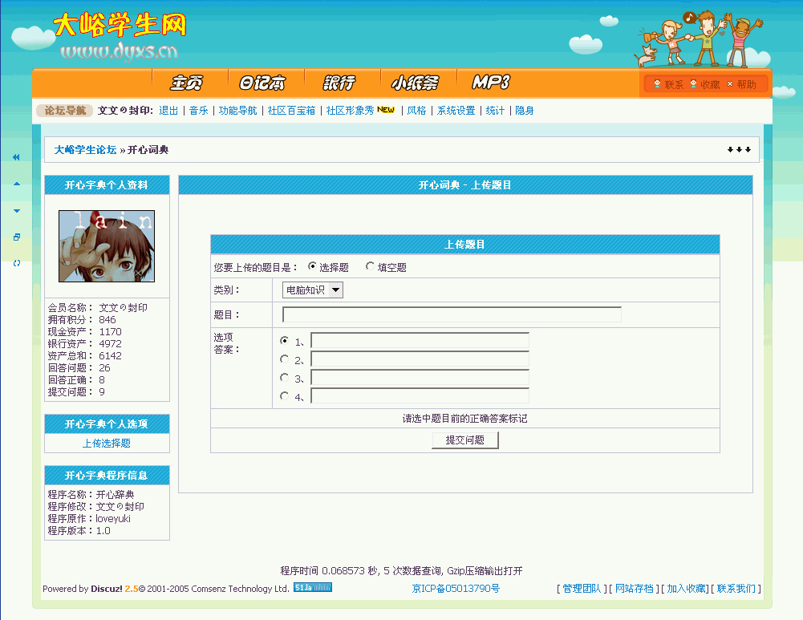Go to 大峪学生论坛 breadcrumb link
This screenshot has height=620, width=803.
[86, 150]
